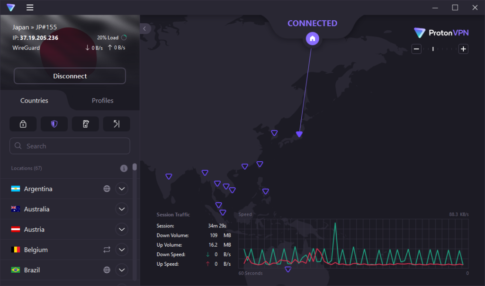Expand the Belgium server list
485x286 pixels.
click(122, 250)
